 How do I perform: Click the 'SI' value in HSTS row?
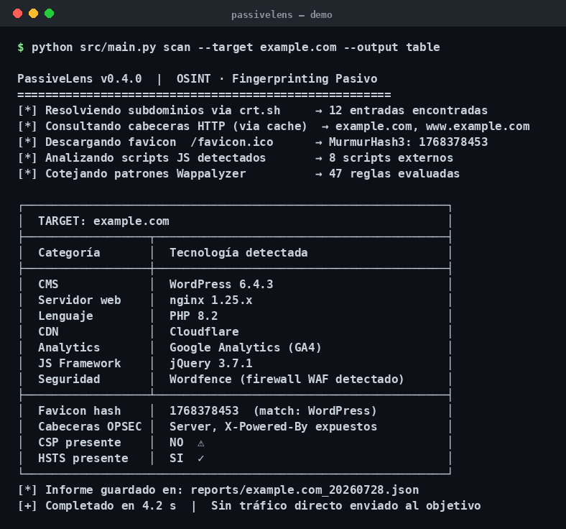(177, 459)
